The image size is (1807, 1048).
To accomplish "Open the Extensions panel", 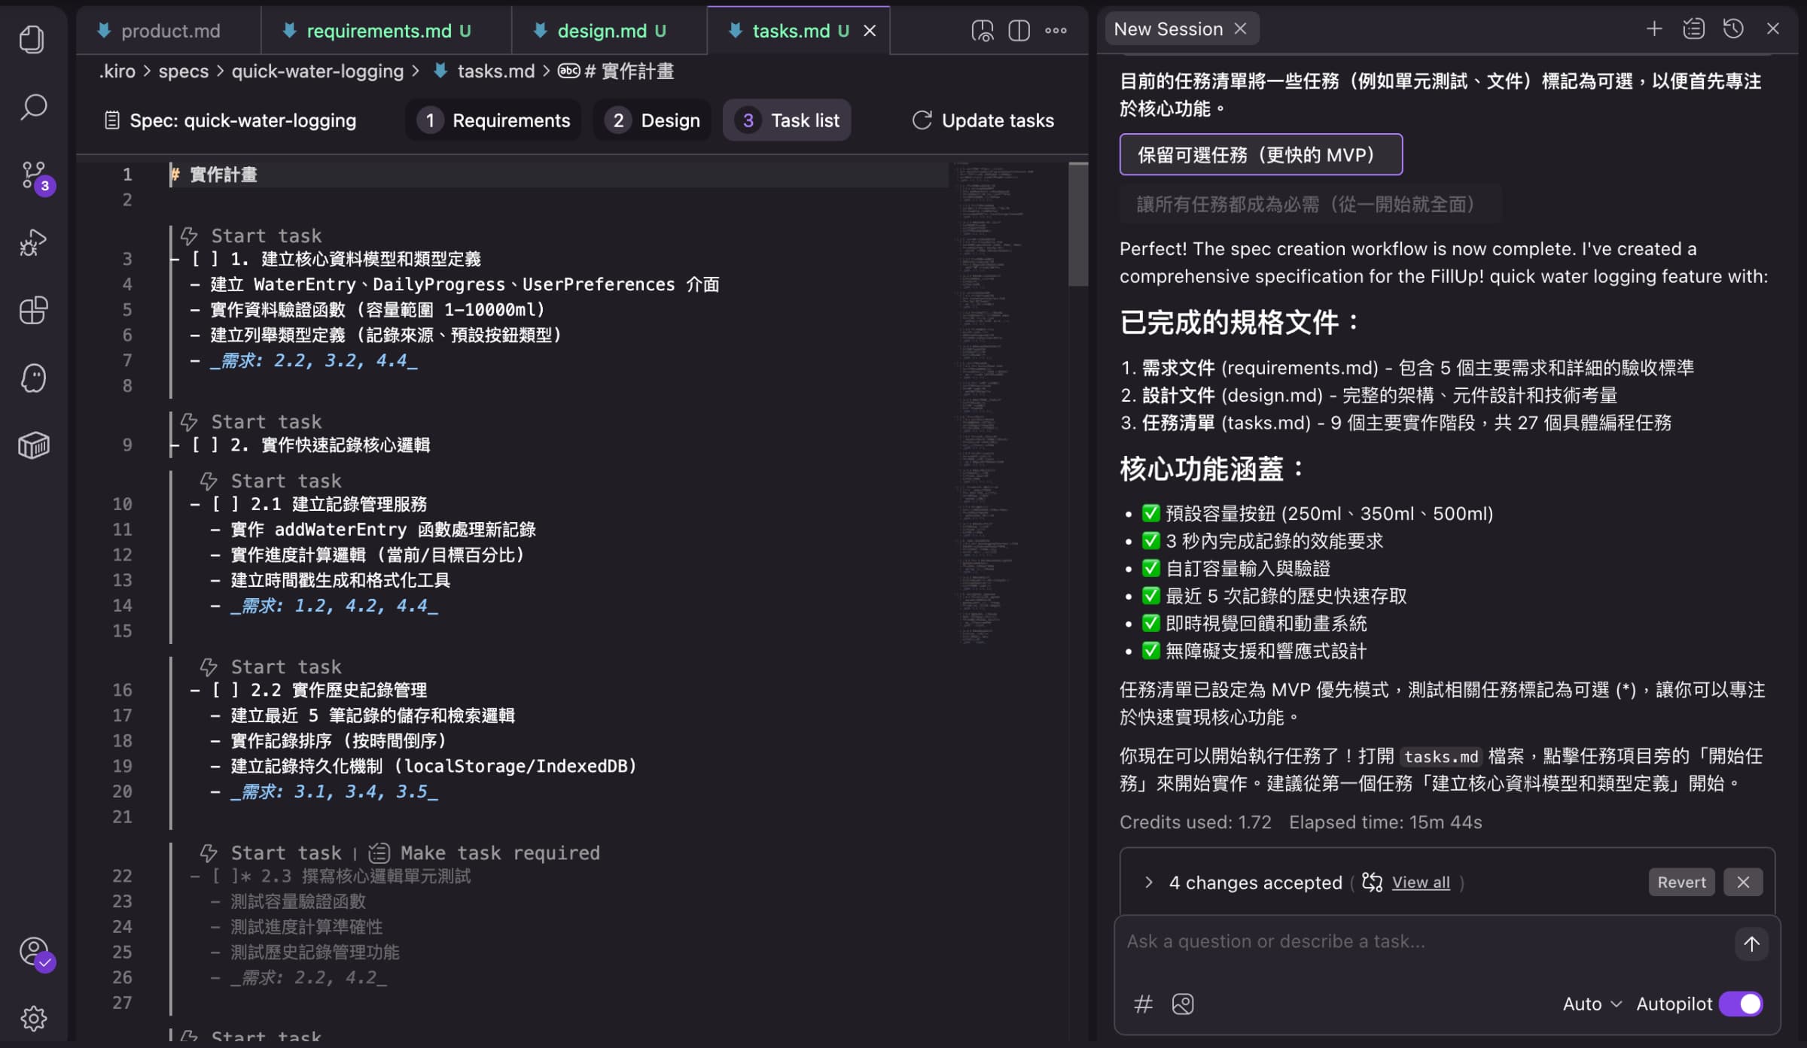I will click(x=33, y=310).
